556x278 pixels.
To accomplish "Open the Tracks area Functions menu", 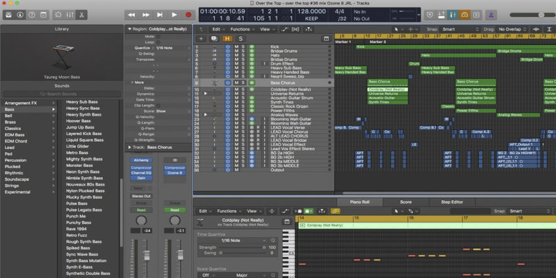I will [242, 29].
